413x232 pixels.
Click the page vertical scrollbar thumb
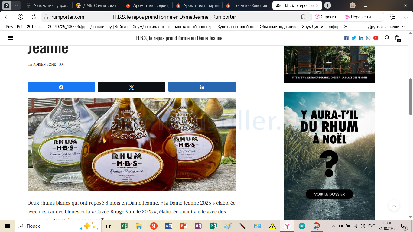[410, 97]
